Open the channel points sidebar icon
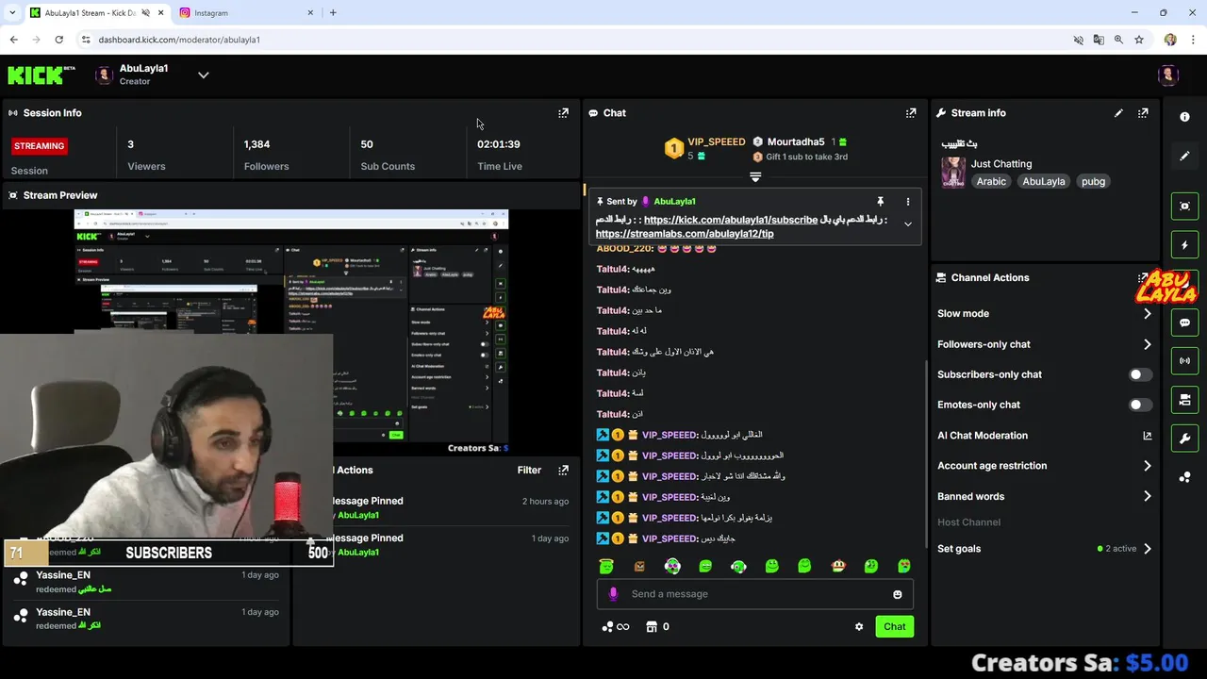 pyautogui.click(x=1185, y=477)
